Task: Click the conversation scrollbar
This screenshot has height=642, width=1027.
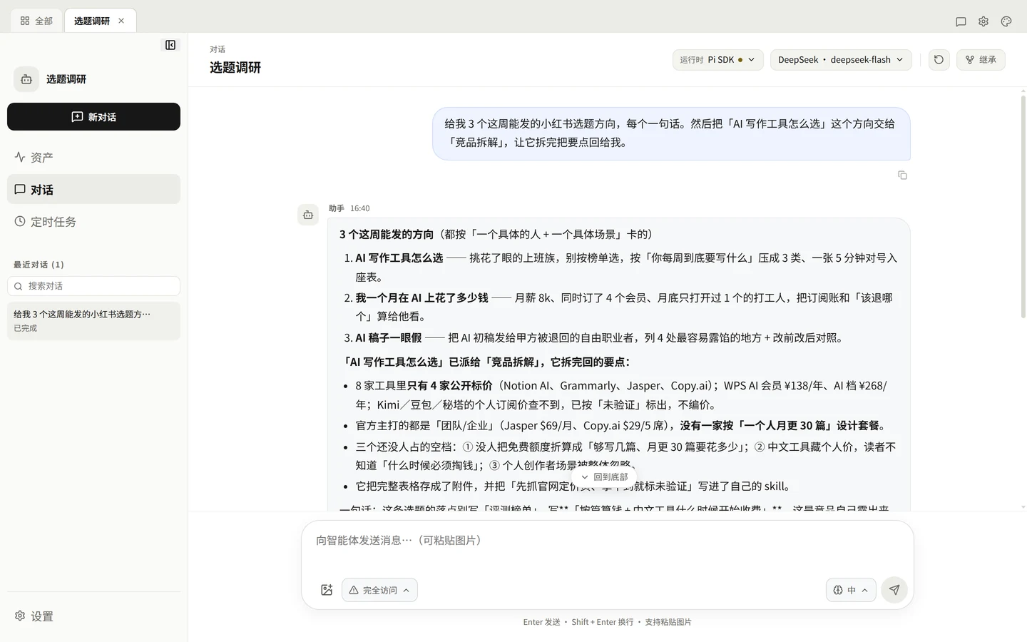Action: (x=1023, y=207)
